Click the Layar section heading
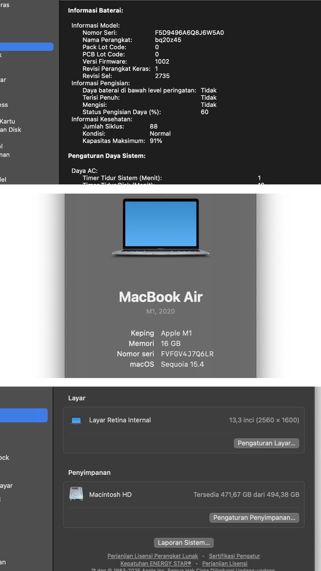The height and width of the screenshot is (571, 321). pyautogui.click(x=77, y=398)
